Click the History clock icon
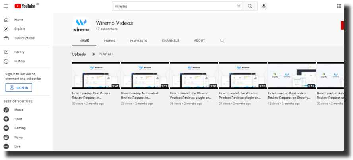Image resolution: width=353 pixels, height=160 pixels. 6,61
